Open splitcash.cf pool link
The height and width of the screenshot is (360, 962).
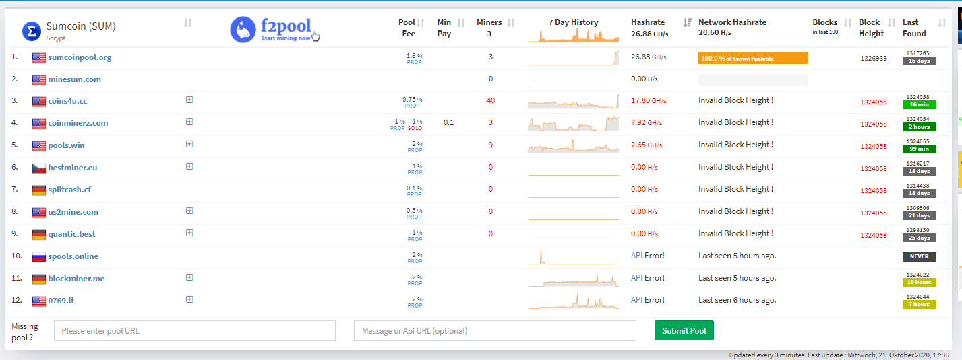tap(69, 190)
